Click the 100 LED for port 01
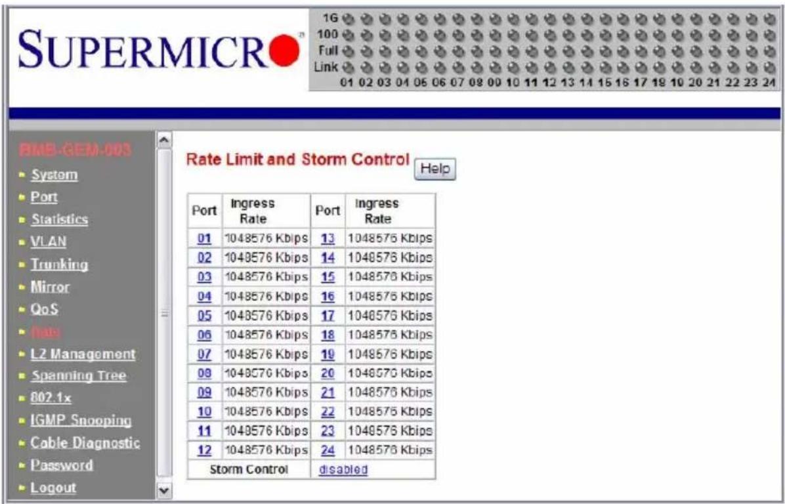This screenshot has height=504, width=785. pos(349,35)
